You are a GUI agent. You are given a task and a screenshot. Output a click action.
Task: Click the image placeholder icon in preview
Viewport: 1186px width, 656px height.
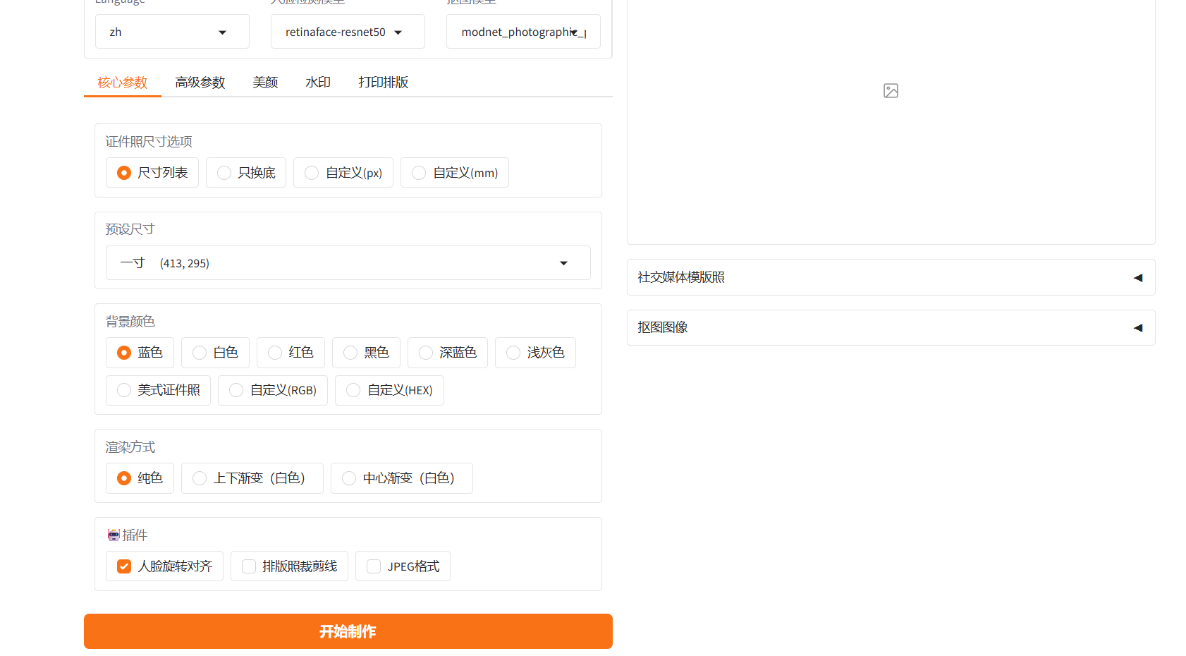coord(891,91)
